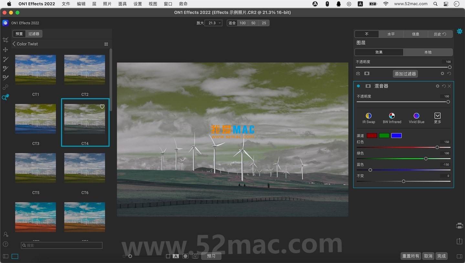Viewport: 465px width, 263px height.
Task: Apply the Vivid Blue style
Action: click(x=417, y=118)
